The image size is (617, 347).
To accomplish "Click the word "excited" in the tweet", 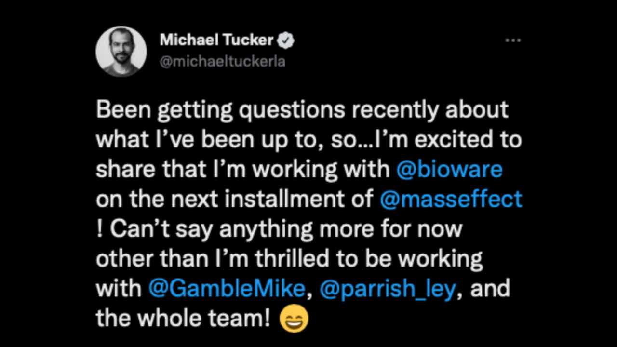I will 447,140.
